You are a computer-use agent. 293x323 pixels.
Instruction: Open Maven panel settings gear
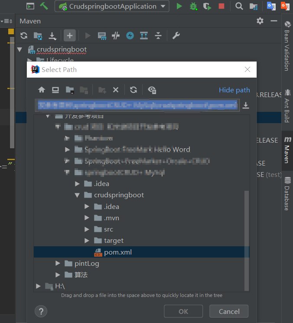coord(260,21)
